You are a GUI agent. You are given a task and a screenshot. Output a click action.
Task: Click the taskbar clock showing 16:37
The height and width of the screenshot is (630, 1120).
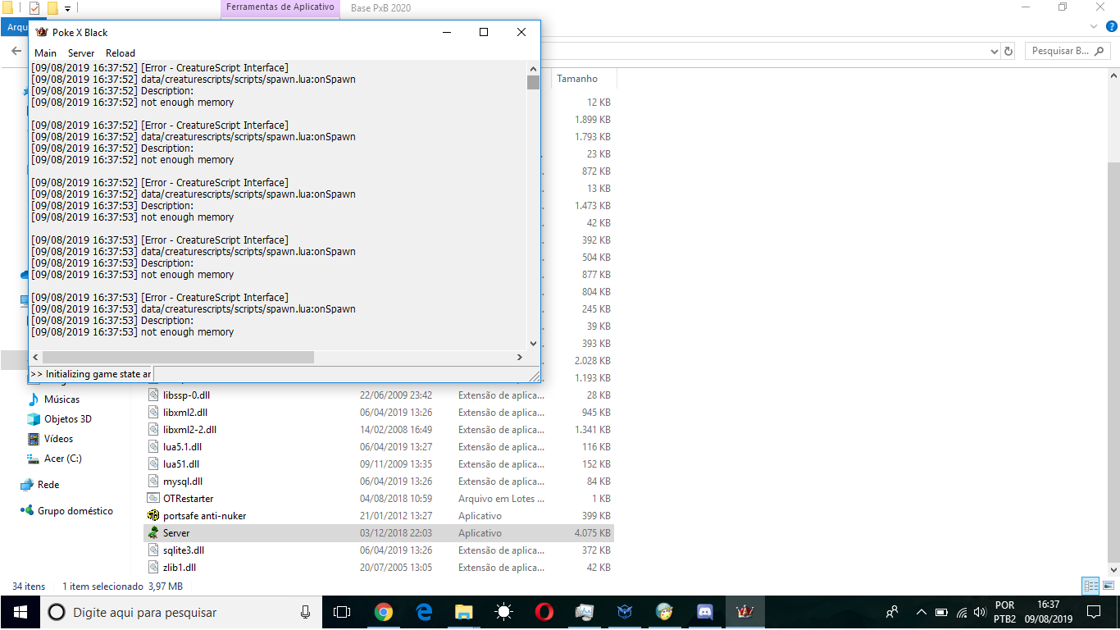pyautogui.click(x=1049, y=612)
